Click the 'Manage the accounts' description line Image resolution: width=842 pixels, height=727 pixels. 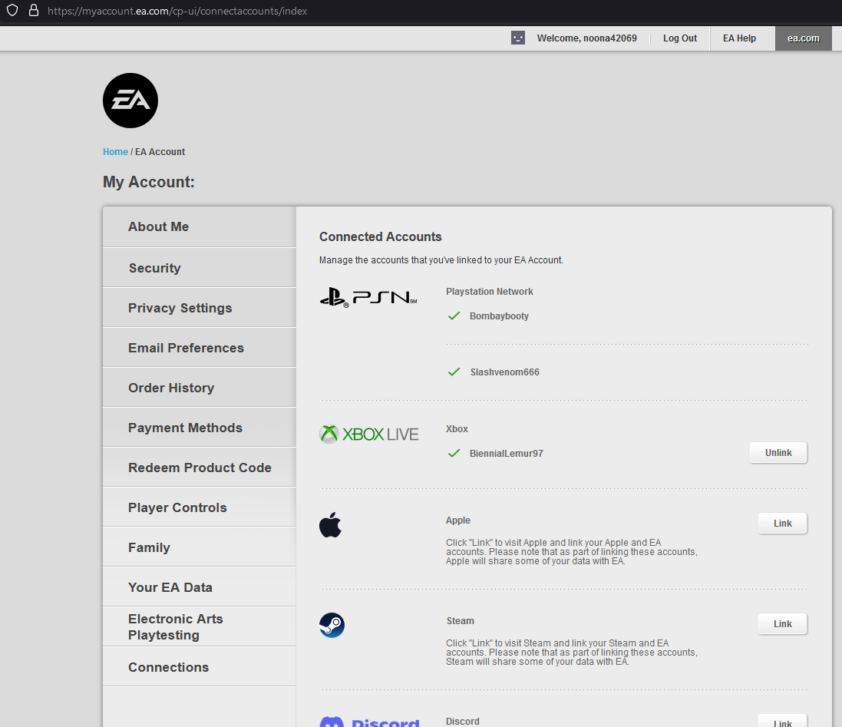[x=441, y=260]
